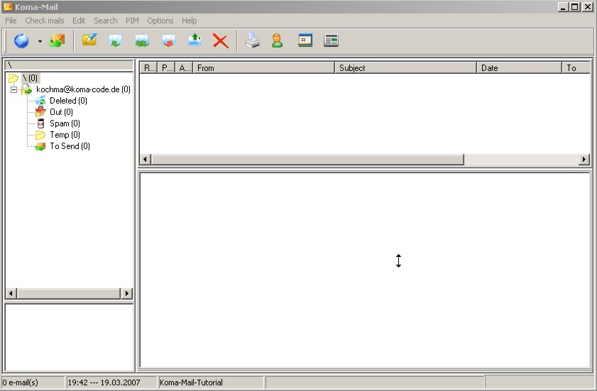This screenshot has width=597, height=391.
Task: Click the reply icon with single green arrow
Action: click(x=116, y=40)
